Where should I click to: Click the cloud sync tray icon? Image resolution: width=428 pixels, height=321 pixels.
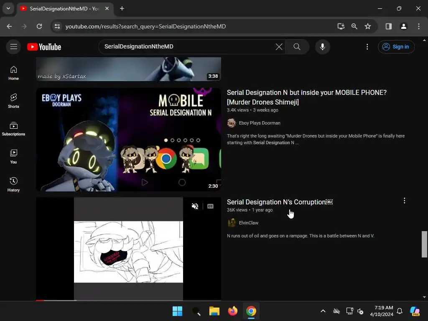336,311
